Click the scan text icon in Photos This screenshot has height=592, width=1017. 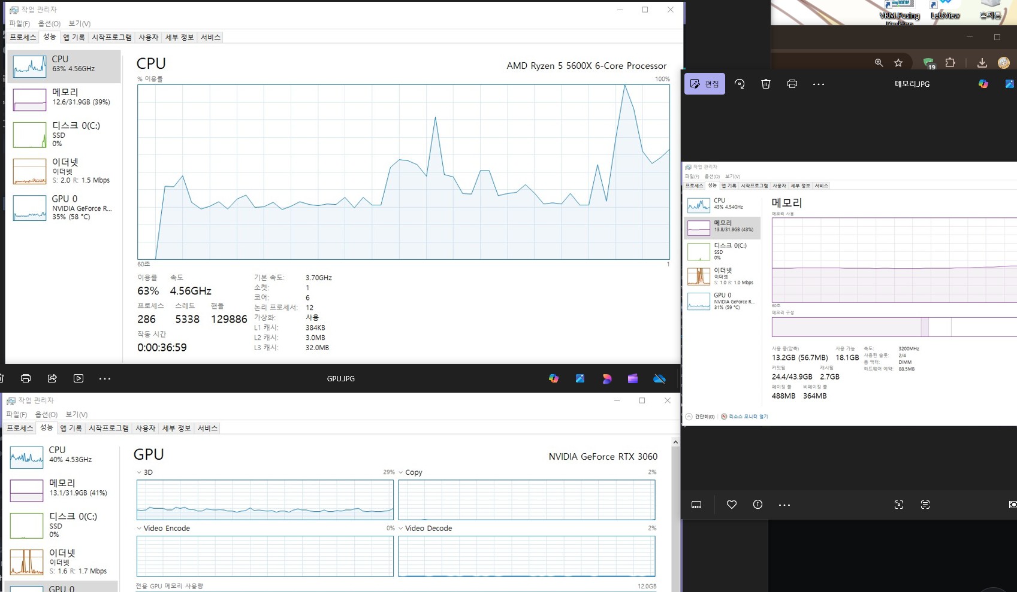tap(925, 505)
